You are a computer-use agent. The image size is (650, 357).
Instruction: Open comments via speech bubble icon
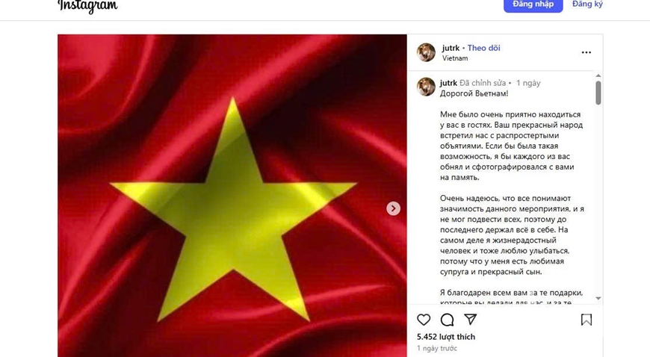[x=447, y=320]
